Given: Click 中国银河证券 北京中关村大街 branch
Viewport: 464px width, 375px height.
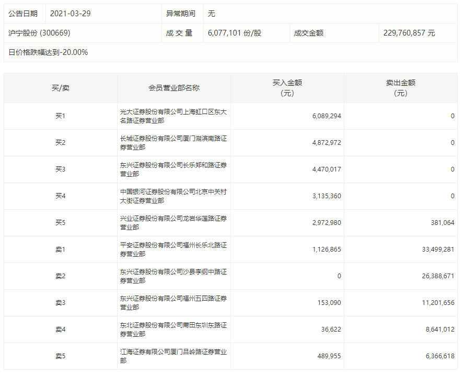Looking at the screenshot, I should tap(173, 196).
